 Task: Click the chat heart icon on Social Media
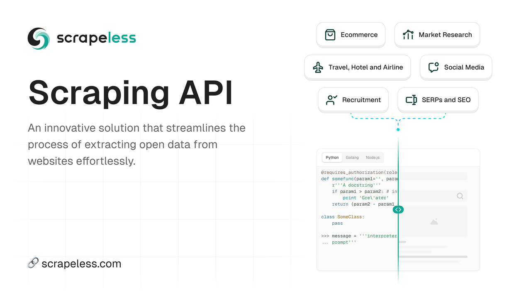(x=434, y=67)
